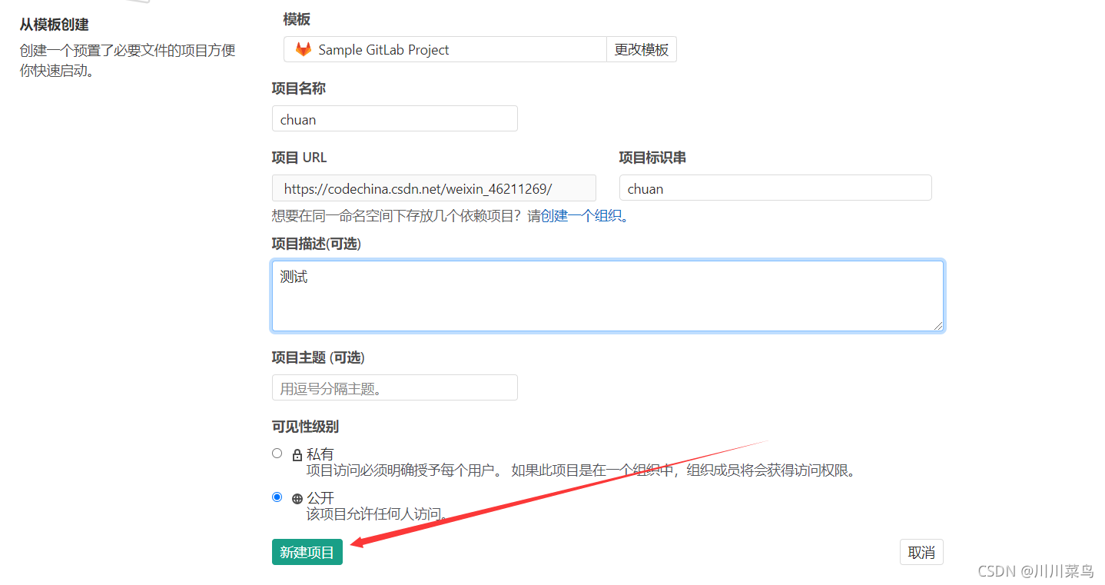Select the 私有 visibility radio button
Screen dimensions: 1105x585
click(x=277, y=454)
